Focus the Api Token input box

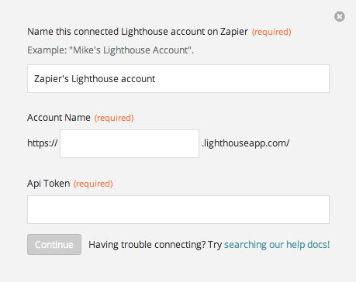[x=178, y=209]
